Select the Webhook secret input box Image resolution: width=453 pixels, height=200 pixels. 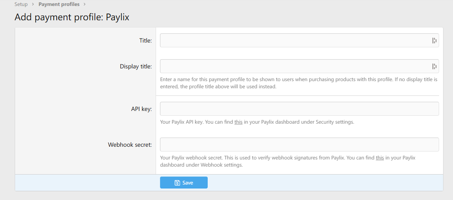299,144
